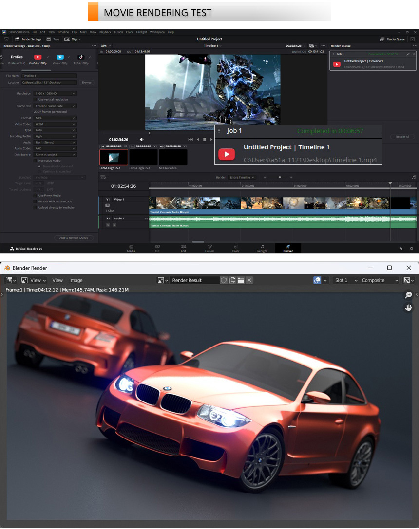419x529 pixels.
Task: Click the Add to Render Queue button
Action: pyautogui.click(x=74, y=237)
